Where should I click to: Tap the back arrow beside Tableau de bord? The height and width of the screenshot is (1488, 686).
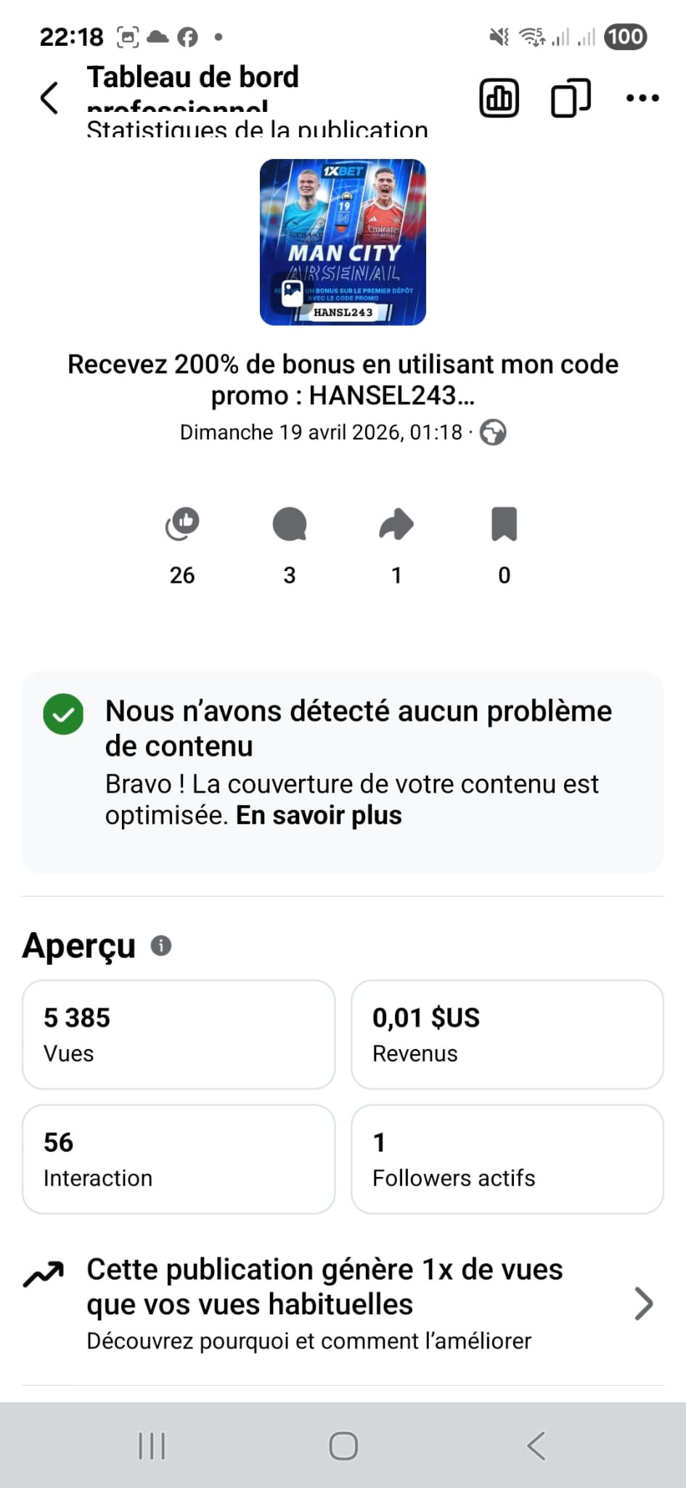coord(49,97)
